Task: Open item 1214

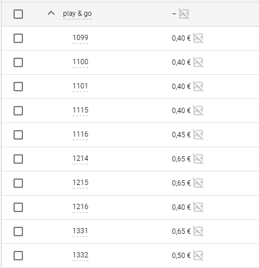Action: click(x=81, y=158)
